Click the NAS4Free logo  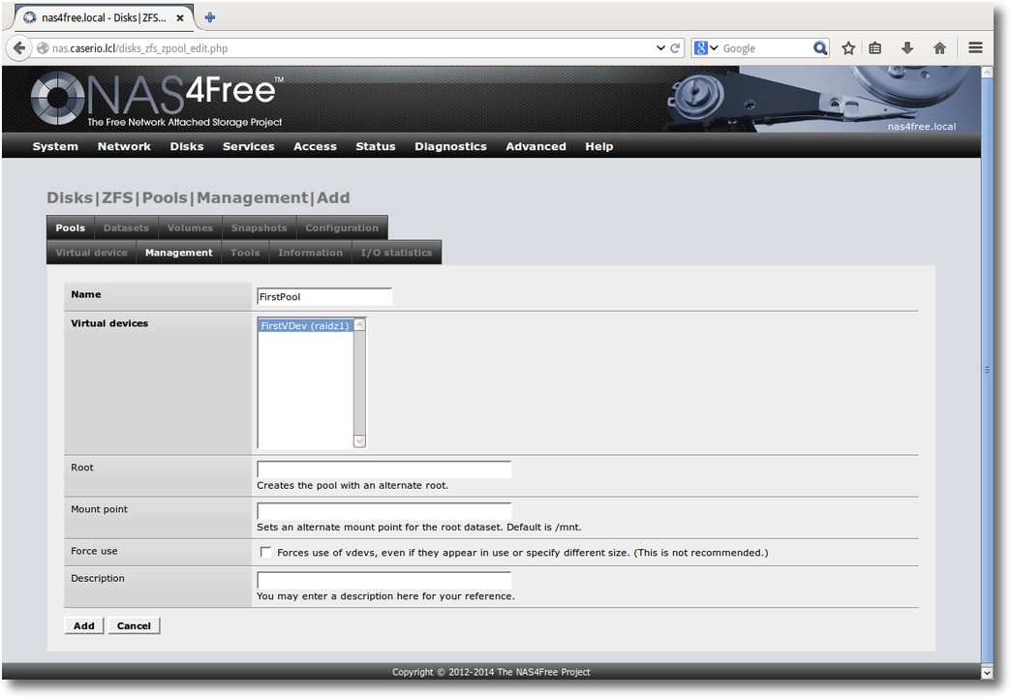pos(156,99)
